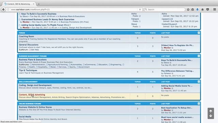Click the browser Search box
218x123 pixels.
165,10
